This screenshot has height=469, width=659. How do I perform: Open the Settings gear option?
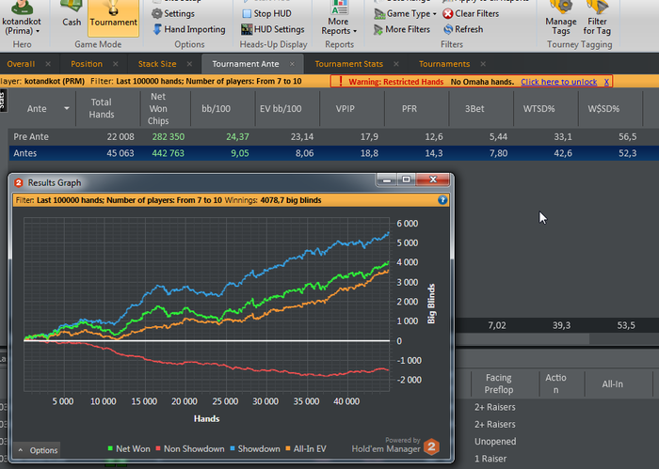[x=173, y=13]
